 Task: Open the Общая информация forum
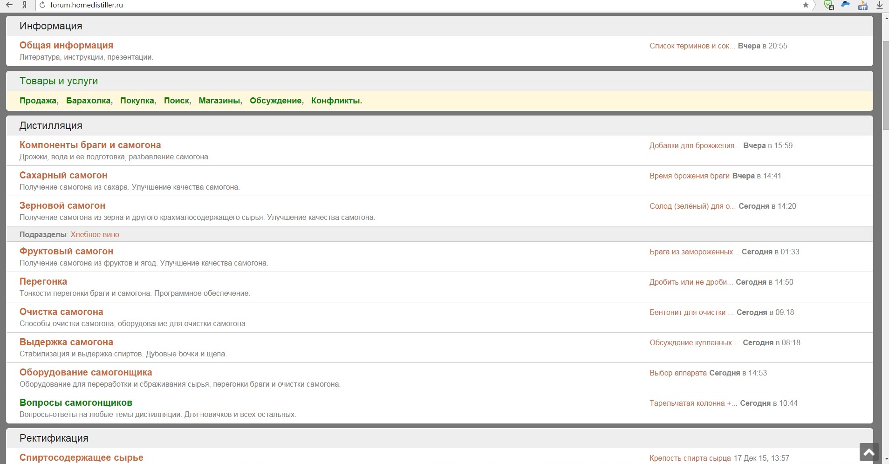(66, 45)
